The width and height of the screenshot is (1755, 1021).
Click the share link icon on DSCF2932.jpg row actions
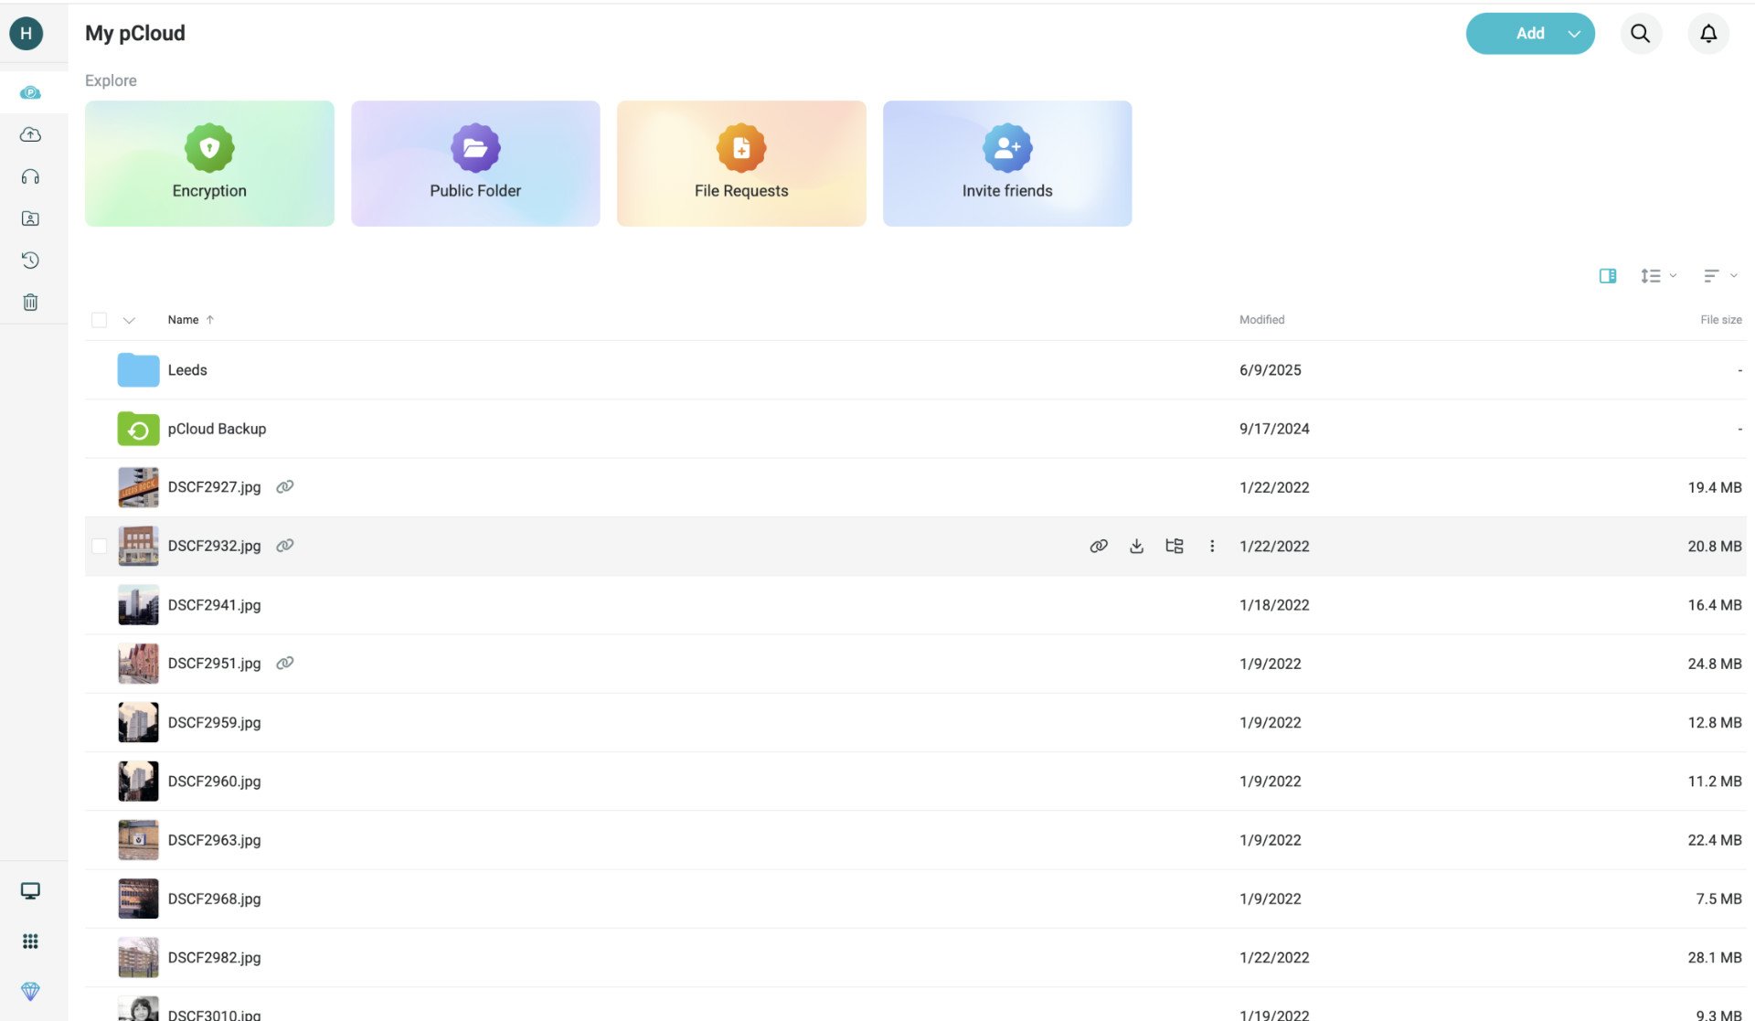(x=1099, y=546)
